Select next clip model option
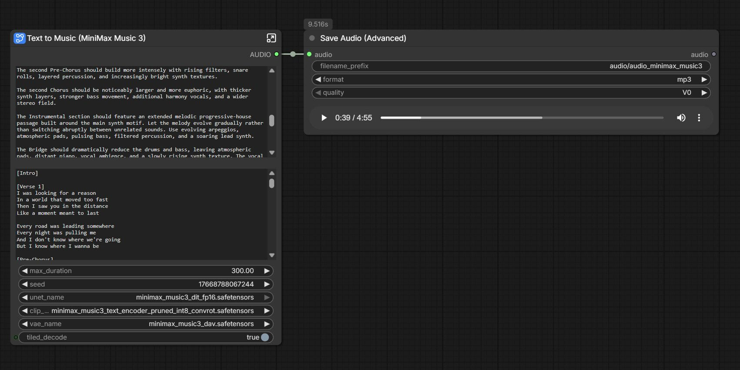 [267, 311]
